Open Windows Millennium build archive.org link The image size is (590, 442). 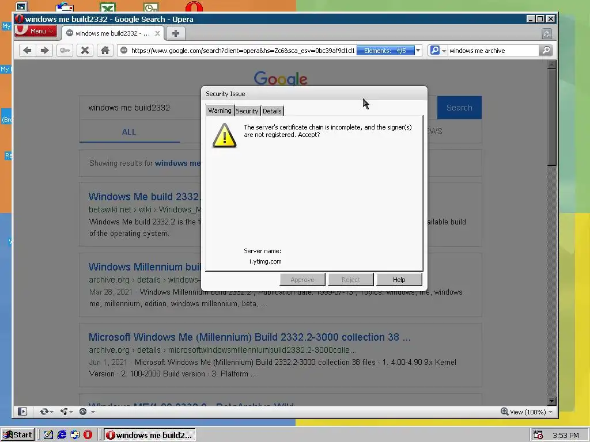click(x=145, y=267)
